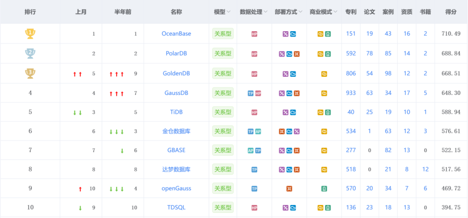Open the GoldenDB database link
The height and width of the screenshot is (218, 468).
pos(176,74)
